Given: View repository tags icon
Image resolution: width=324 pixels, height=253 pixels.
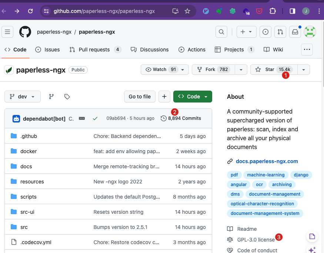Looking at the screenshot, I should pos(67,97).
